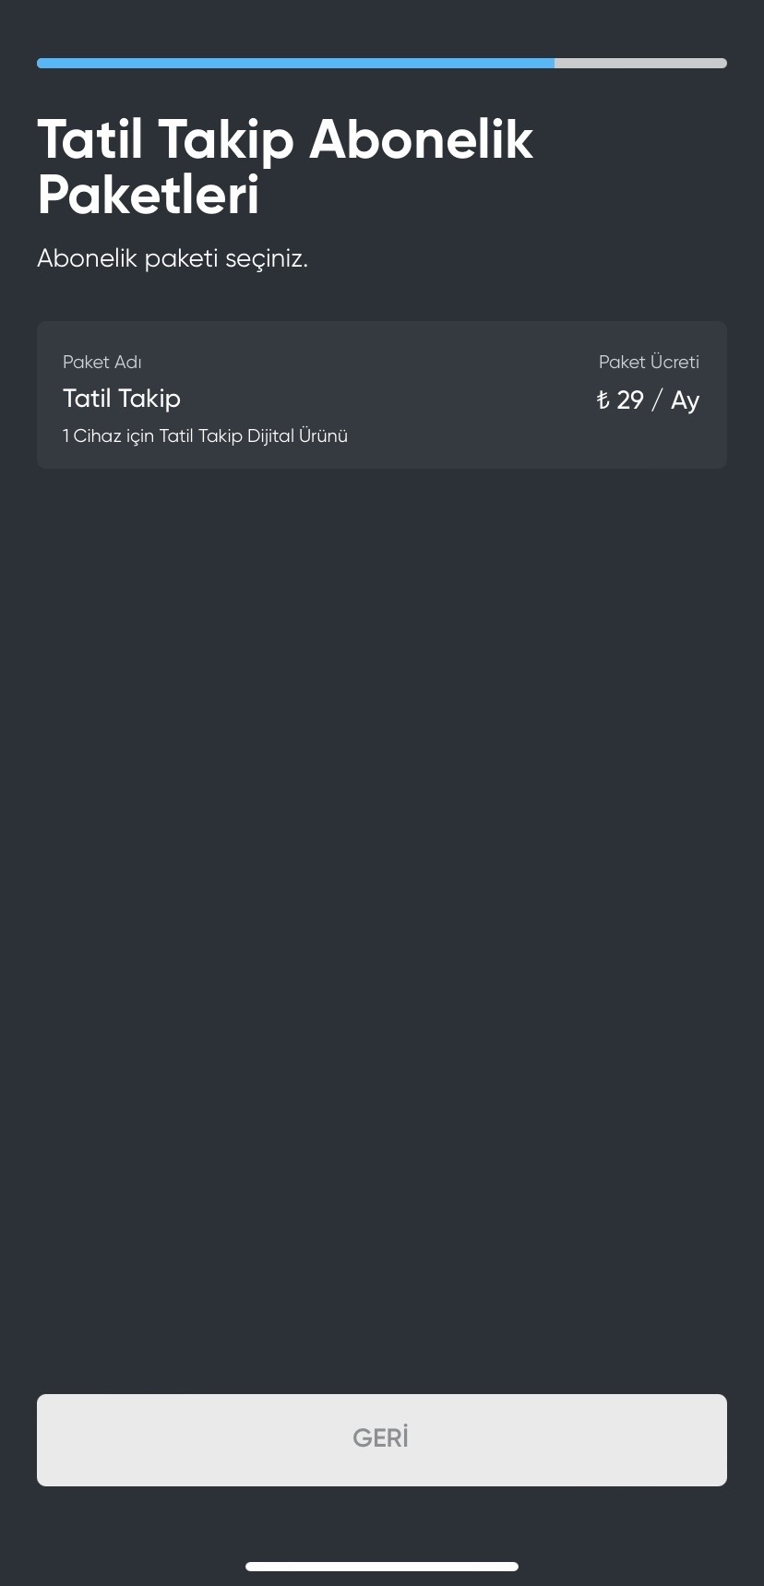The height and width of the screenshot is (1586, 764).
Task: Tap the home indicator bar at screen bottom
Action: click(x=382, y=1566)
